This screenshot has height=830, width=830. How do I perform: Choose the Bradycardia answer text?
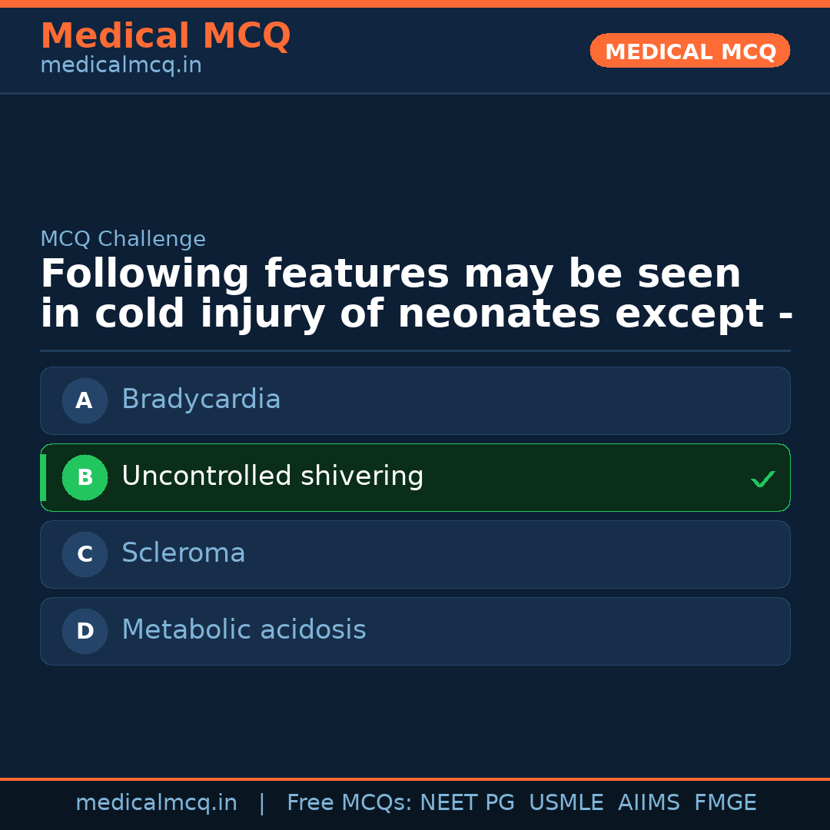tap(201, 400)
